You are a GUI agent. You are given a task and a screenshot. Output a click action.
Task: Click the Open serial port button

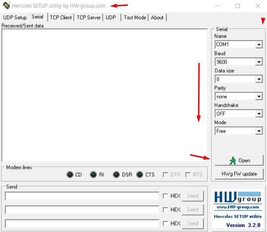click(x=239, y=161)
